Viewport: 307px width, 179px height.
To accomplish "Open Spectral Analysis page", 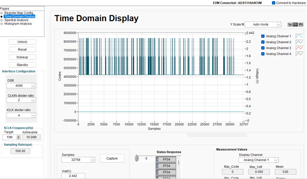I will click(16, 20).
